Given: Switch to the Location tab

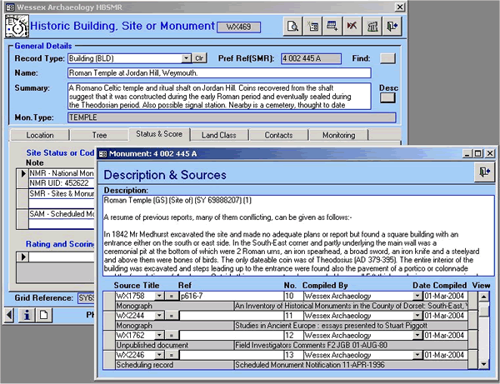Looking at the screenshot, I should click(40, 134).
